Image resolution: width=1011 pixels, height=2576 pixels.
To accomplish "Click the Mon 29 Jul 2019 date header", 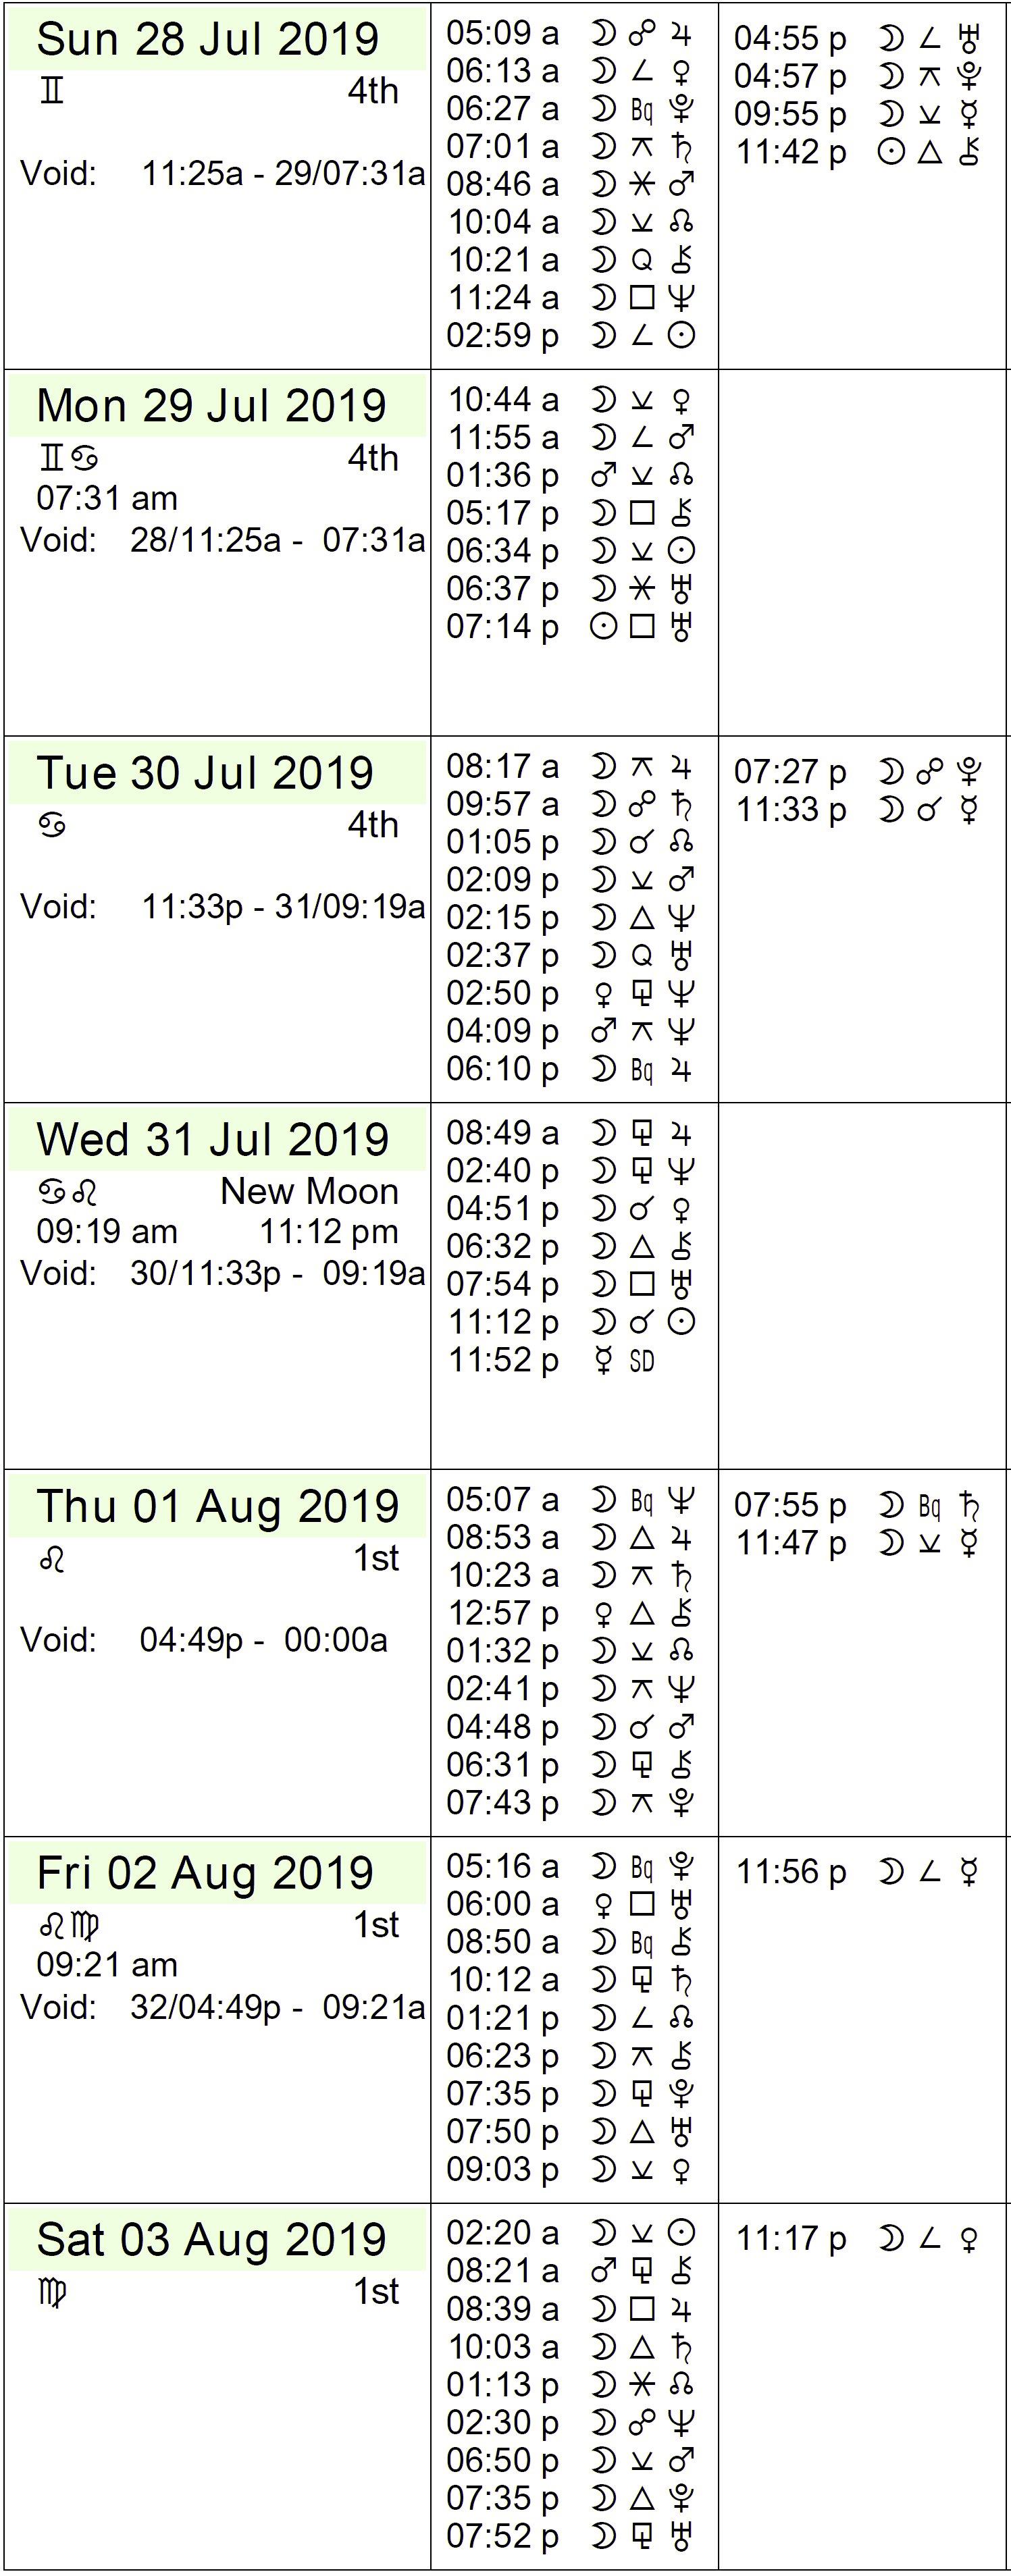I will coord(211,406).
